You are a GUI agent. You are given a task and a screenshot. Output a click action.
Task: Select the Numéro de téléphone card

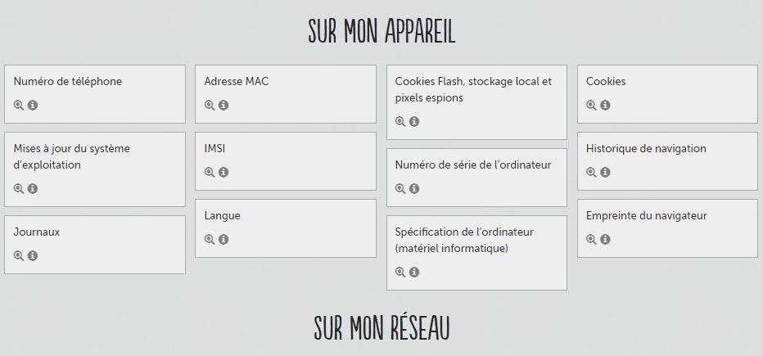click(x=95, y=94)
